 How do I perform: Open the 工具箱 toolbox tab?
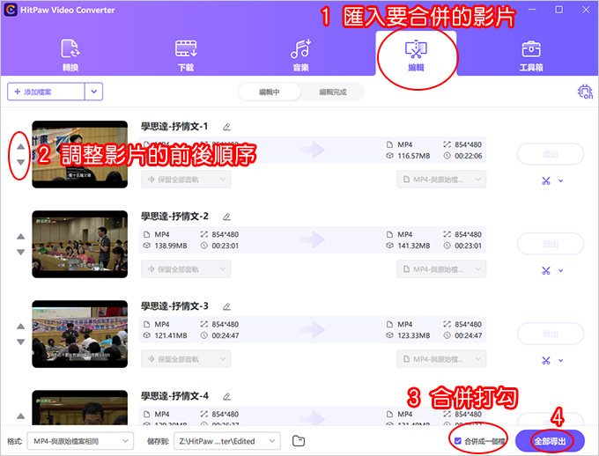tap(531, 55)
